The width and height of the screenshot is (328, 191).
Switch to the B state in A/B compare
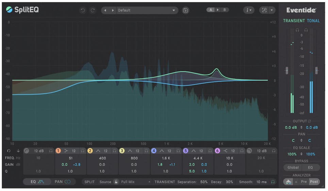(225, 10)
